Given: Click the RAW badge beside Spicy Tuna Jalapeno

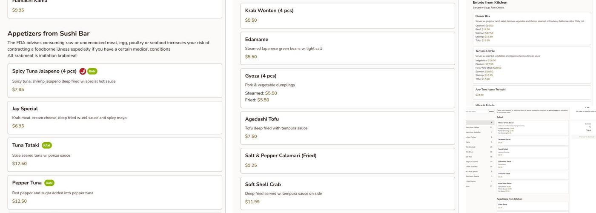Looking at the screenshot, I should tap(92, 71).
